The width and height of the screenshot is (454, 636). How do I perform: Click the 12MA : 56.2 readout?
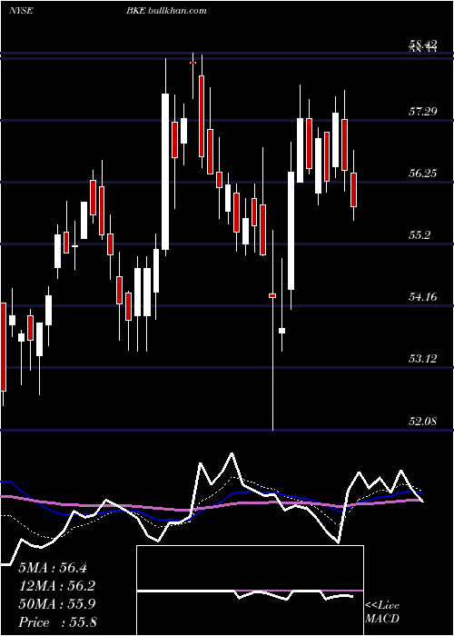pyautogui.click(x=56, y=586)
